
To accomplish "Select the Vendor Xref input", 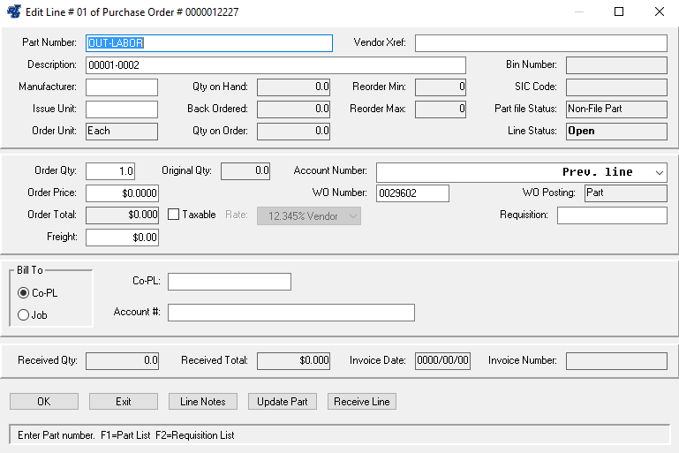I will (540, 43).
